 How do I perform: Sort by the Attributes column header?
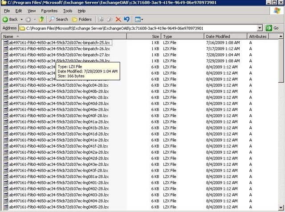[x=258, y=36]
